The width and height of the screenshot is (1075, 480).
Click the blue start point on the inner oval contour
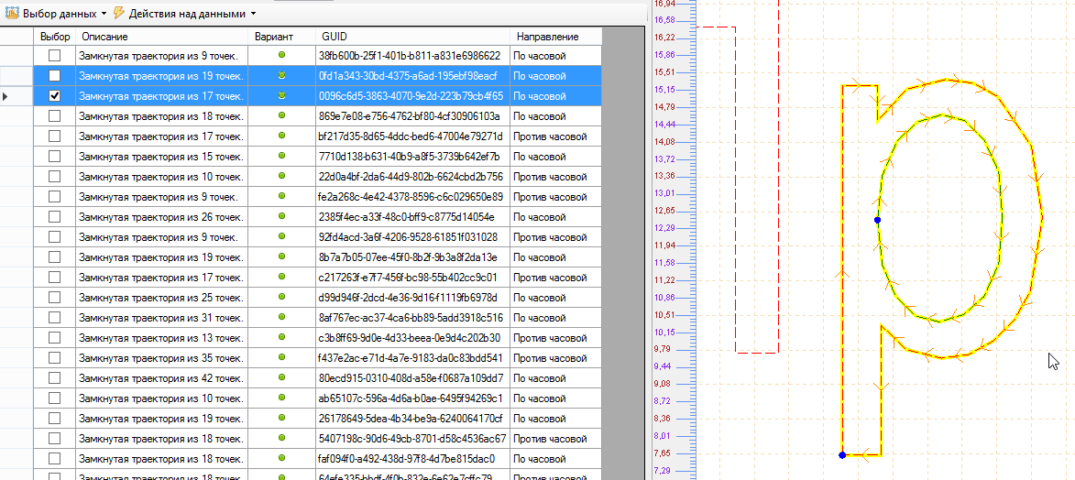tap(878, 220)
